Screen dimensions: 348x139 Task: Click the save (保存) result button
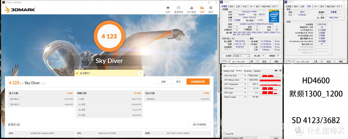tap(178, 82)
